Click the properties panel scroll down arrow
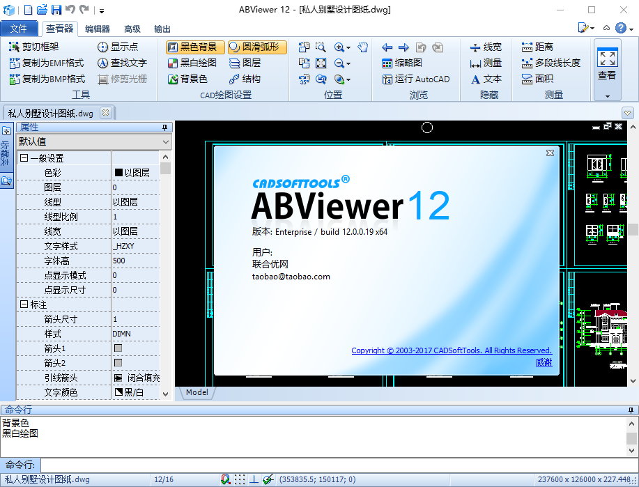This screenshot has height=487, width=639. click(165, 394)
